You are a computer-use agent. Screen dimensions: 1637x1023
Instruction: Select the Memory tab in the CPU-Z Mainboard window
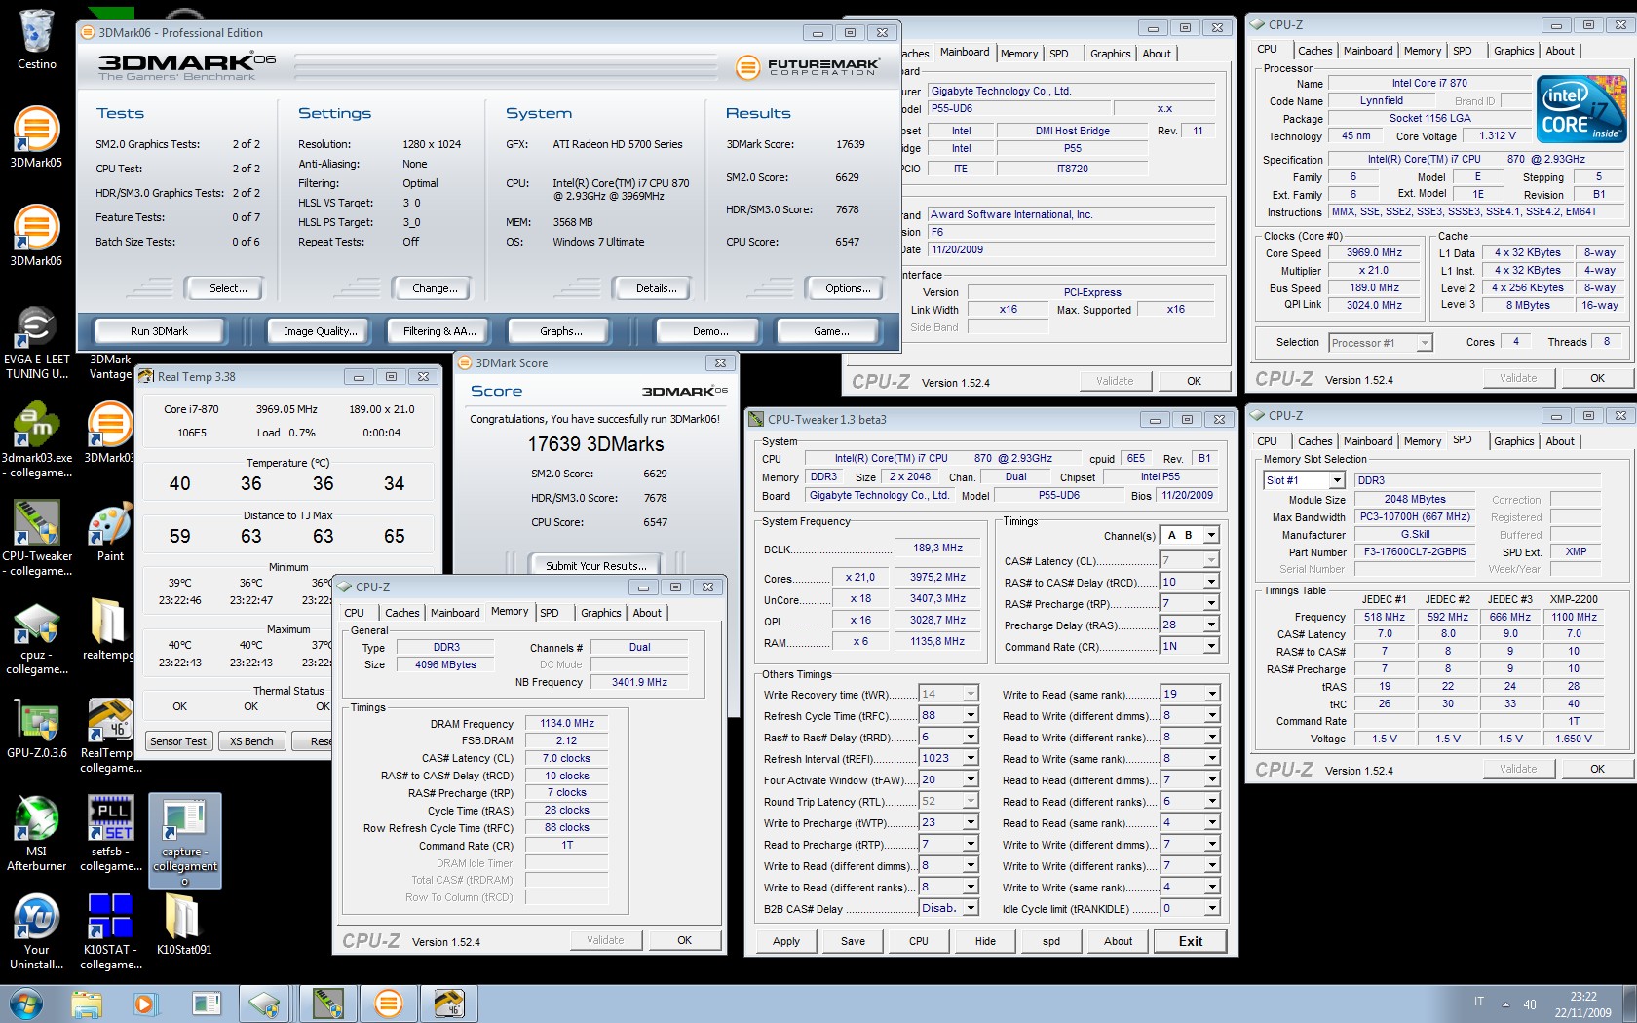pos(1019,54)
